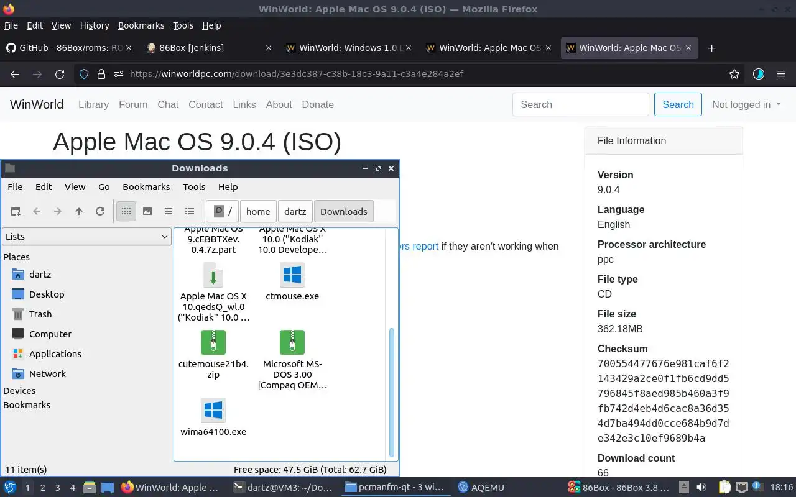Open Firefox Bookmarks menu
This screenshot has width=796, height=497.
tap(141, 25)
